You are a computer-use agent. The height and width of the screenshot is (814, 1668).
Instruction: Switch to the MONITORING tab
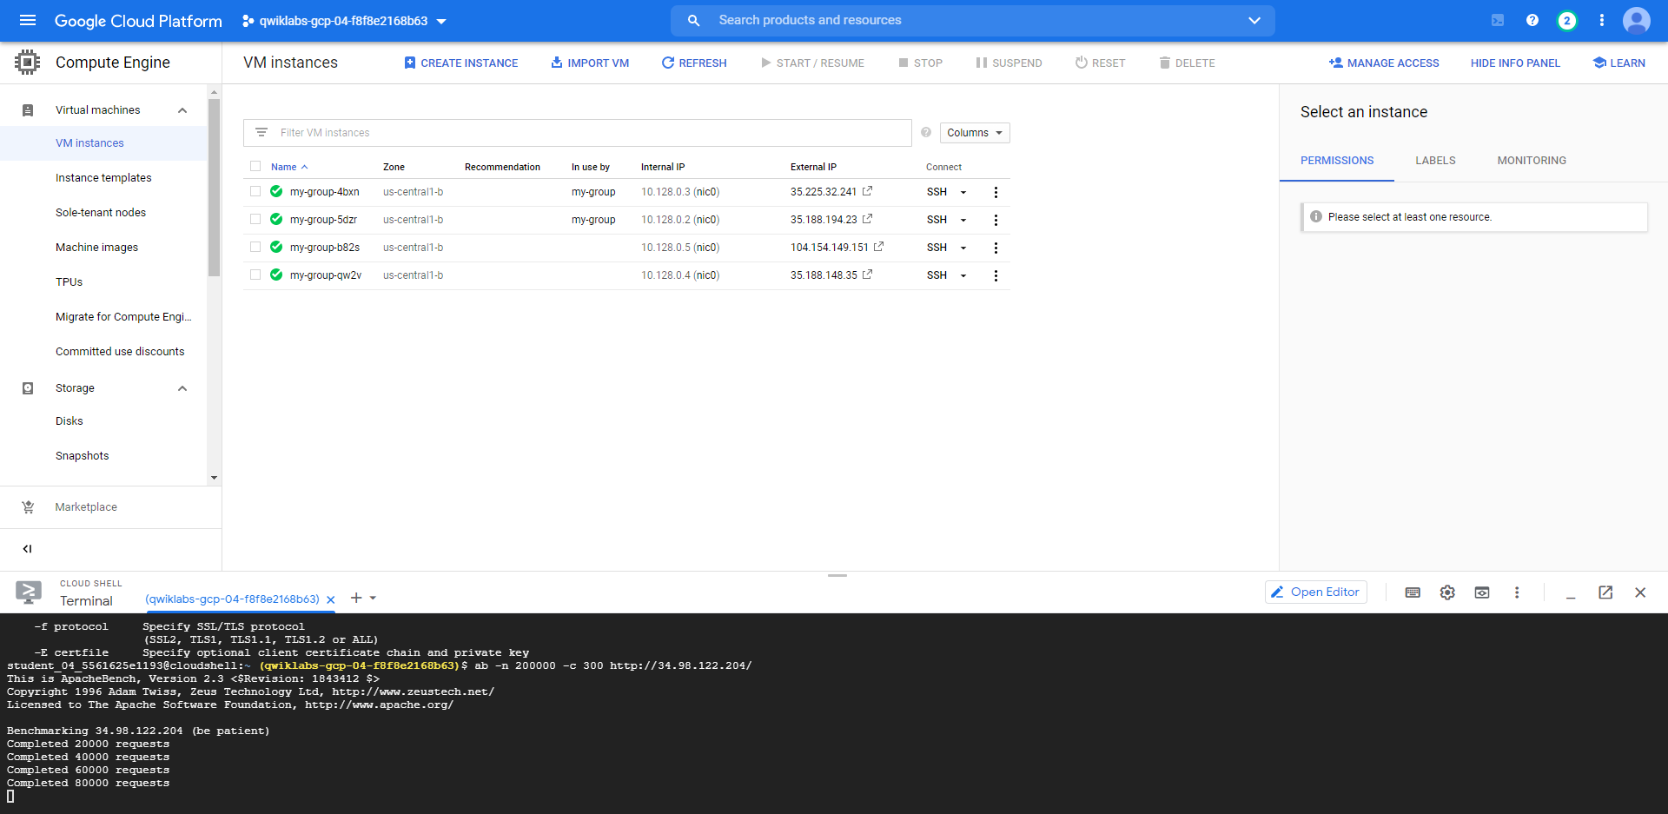tap(1532, 161)
